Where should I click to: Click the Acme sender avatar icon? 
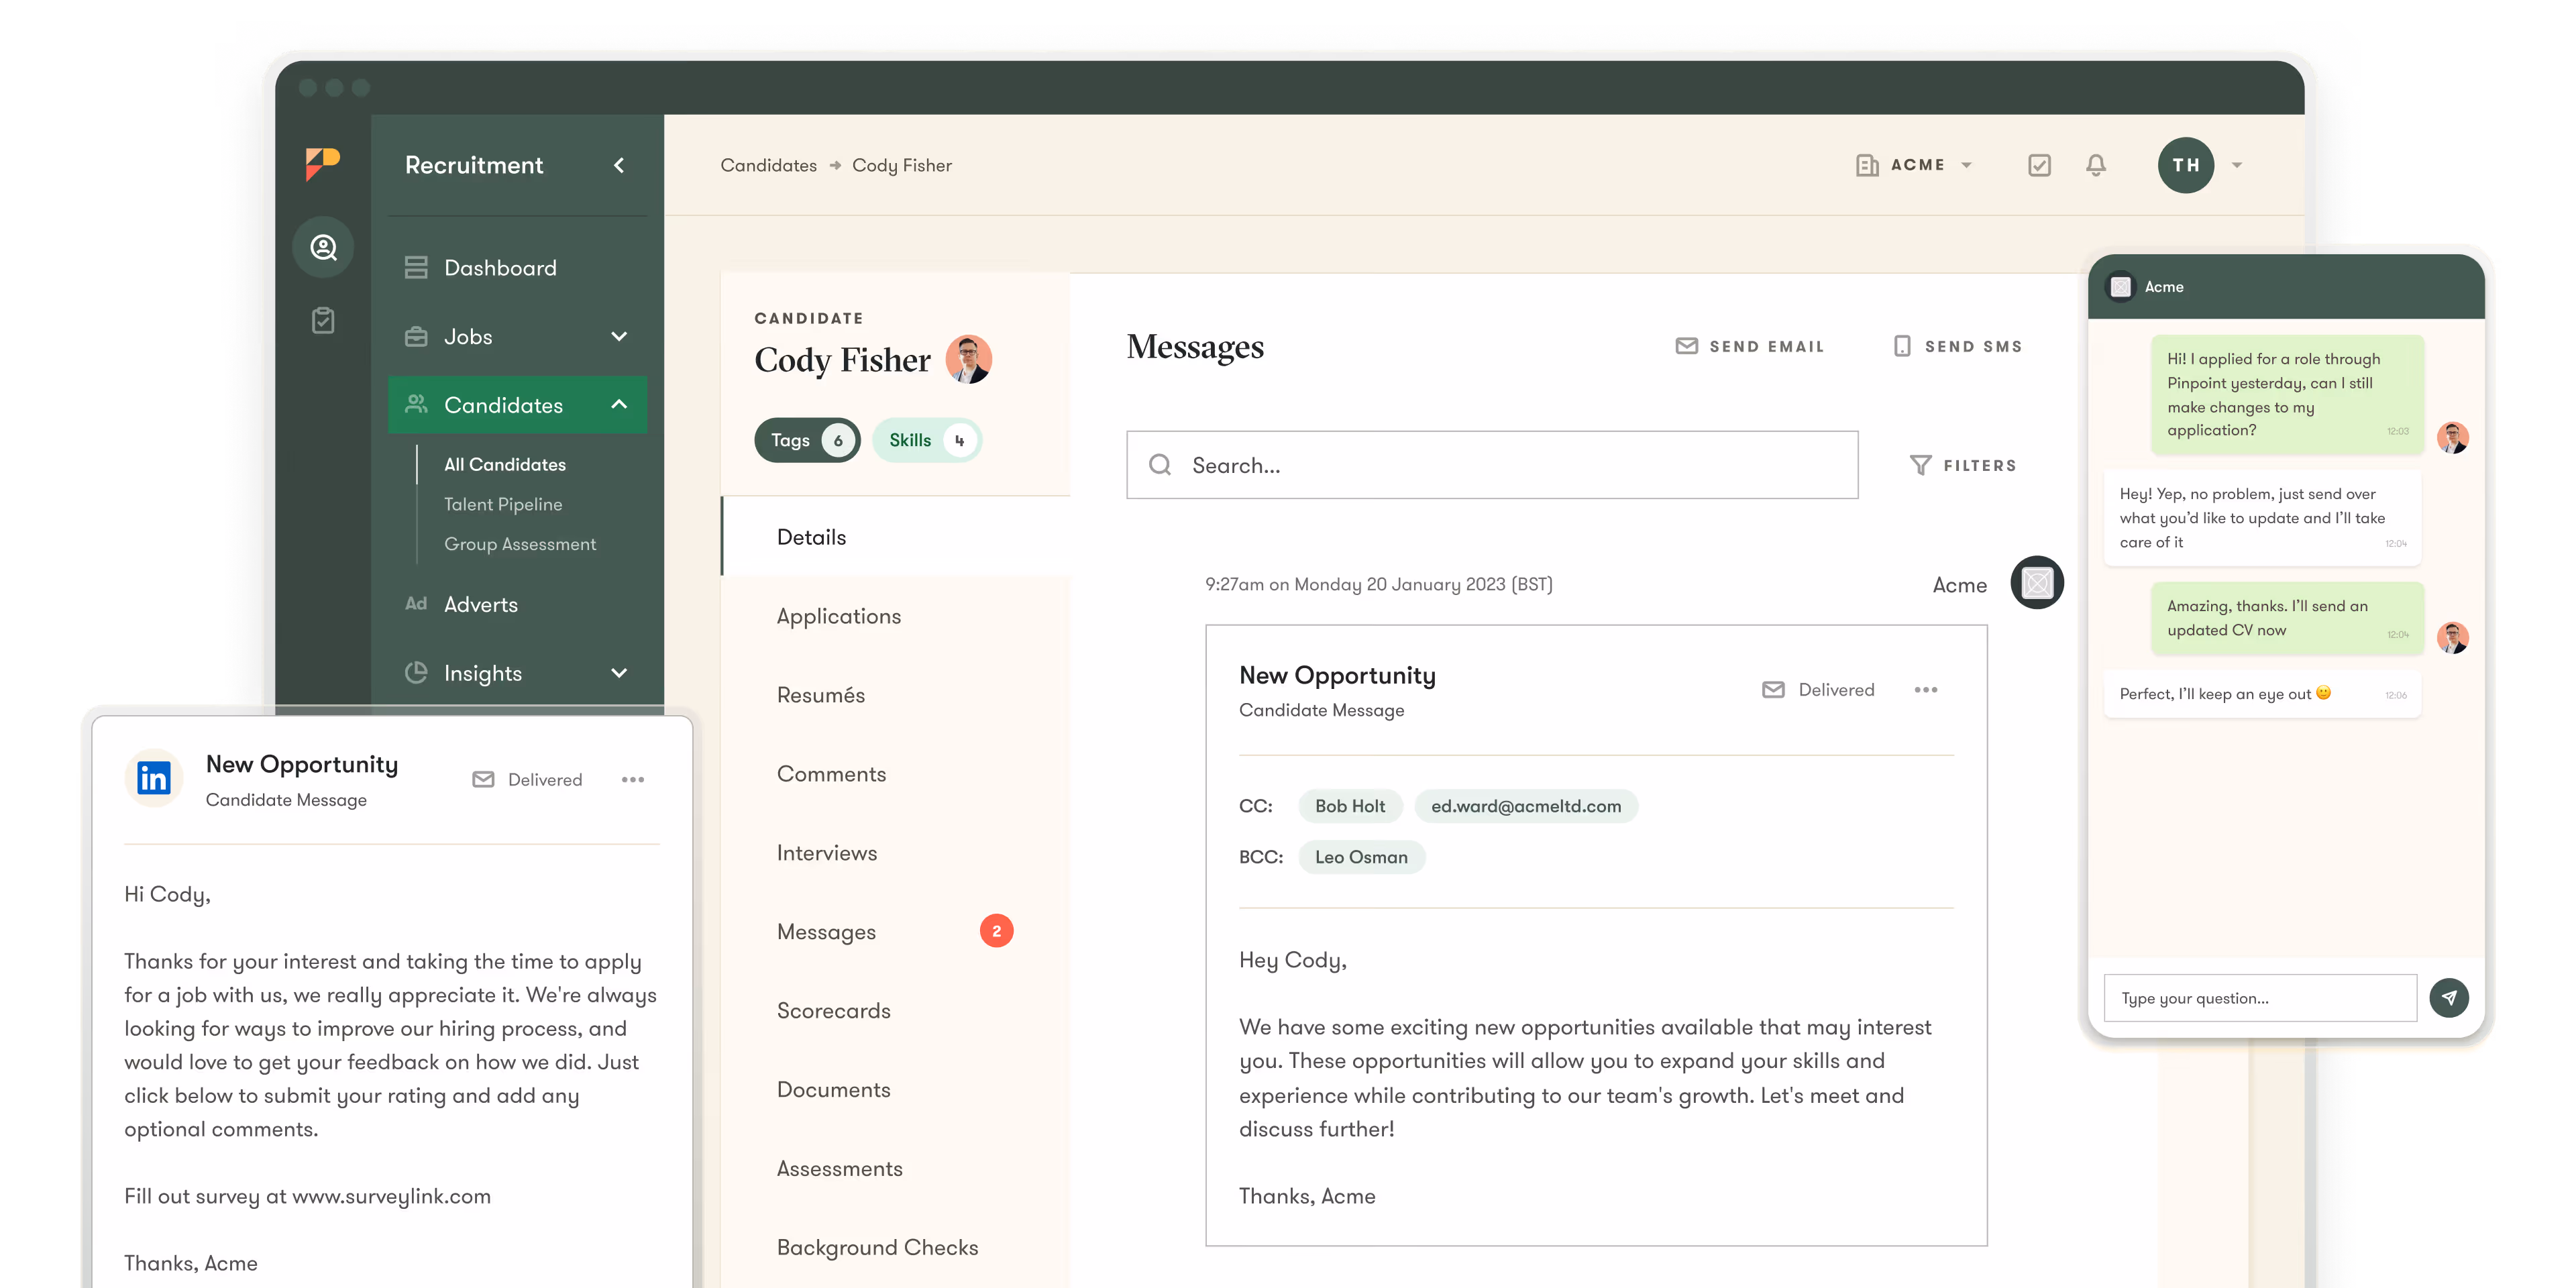pos(2037,583)
